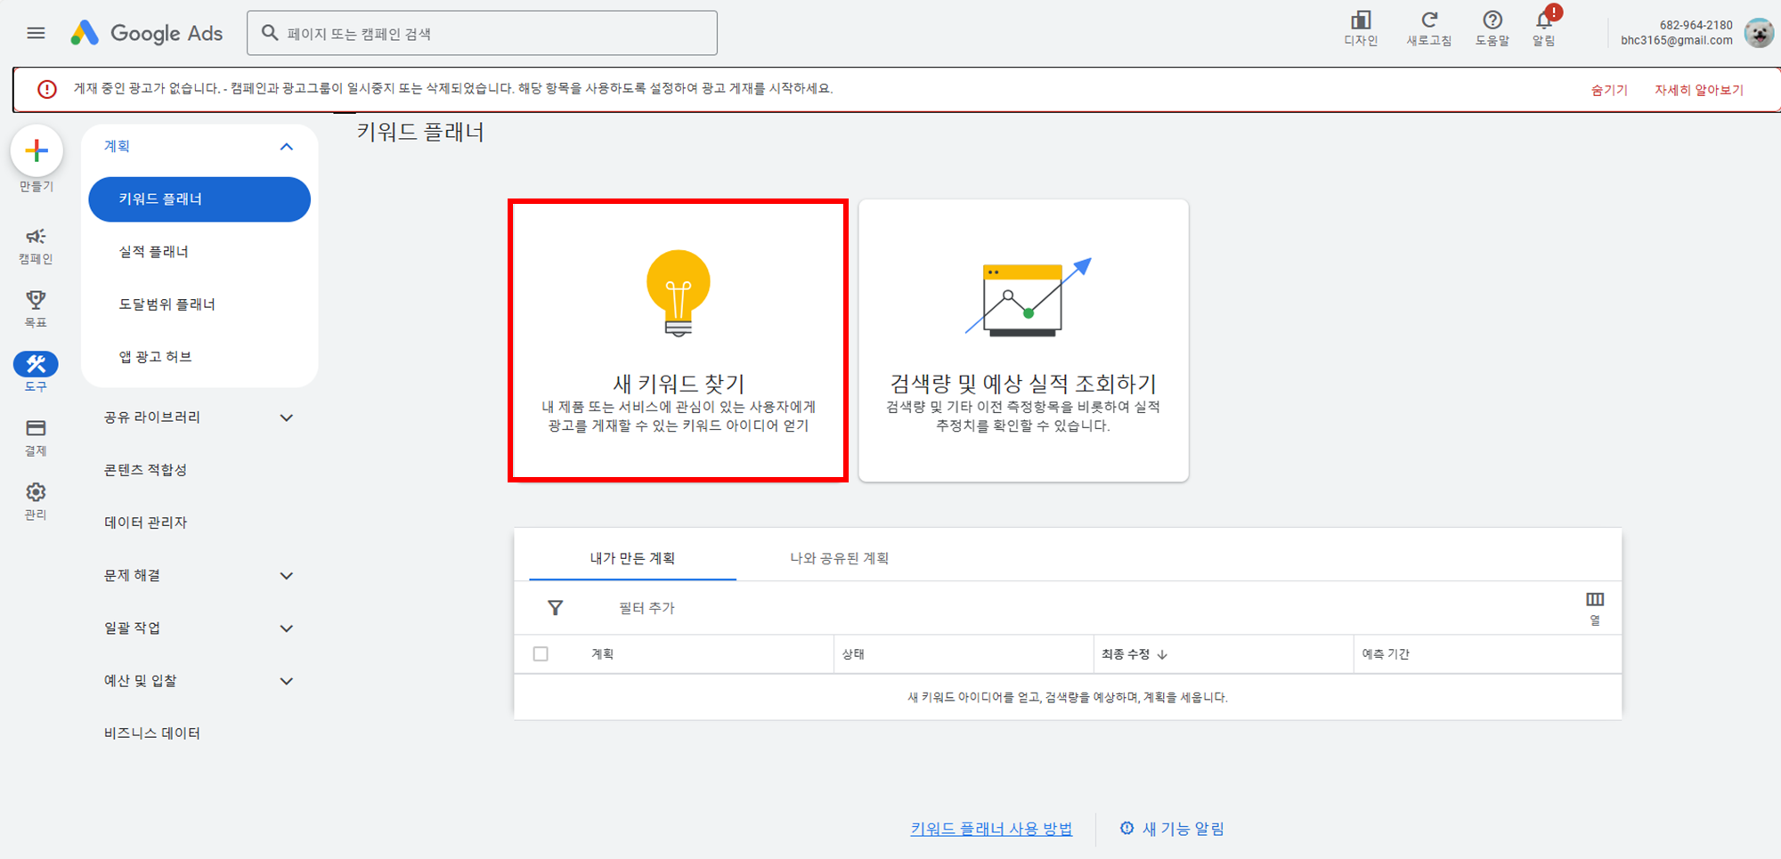Click the 새로고침 refresh icon

tap(1428, 21)
